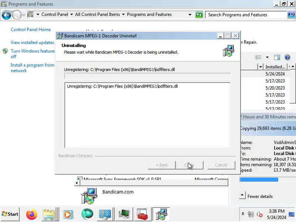
Task: Show hidden tray icons arrow
Action: [x=243, y=214]
